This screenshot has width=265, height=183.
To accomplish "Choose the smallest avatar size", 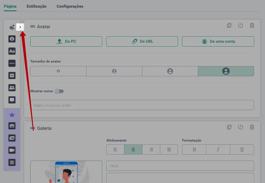I will coord(58,71).
